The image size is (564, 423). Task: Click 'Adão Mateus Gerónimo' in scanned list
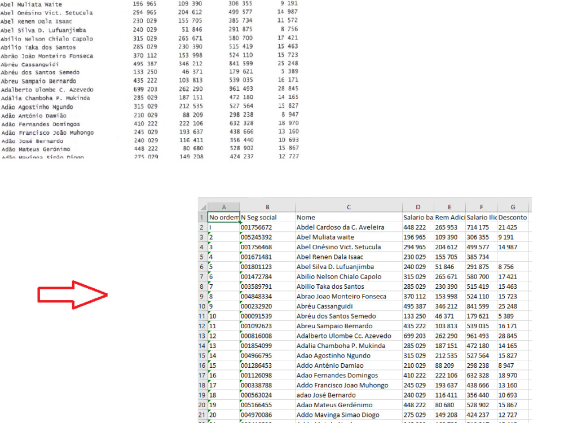[36, 149]
